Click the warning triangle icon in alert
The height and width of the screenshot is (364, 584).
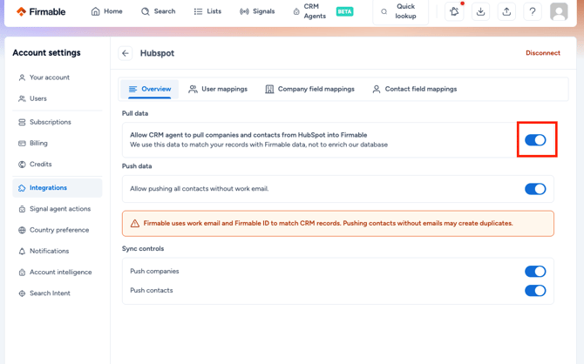pyautogui.click(x=135, y=223)
